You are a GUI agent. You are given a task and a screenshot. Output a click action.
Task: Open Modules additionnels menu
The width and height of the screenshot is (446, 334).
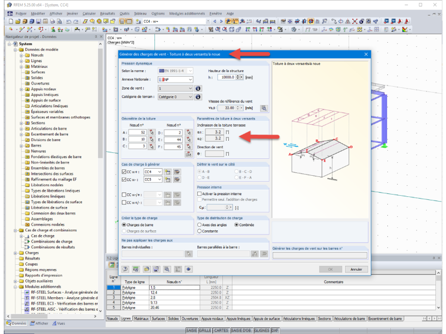click(187, 13)
